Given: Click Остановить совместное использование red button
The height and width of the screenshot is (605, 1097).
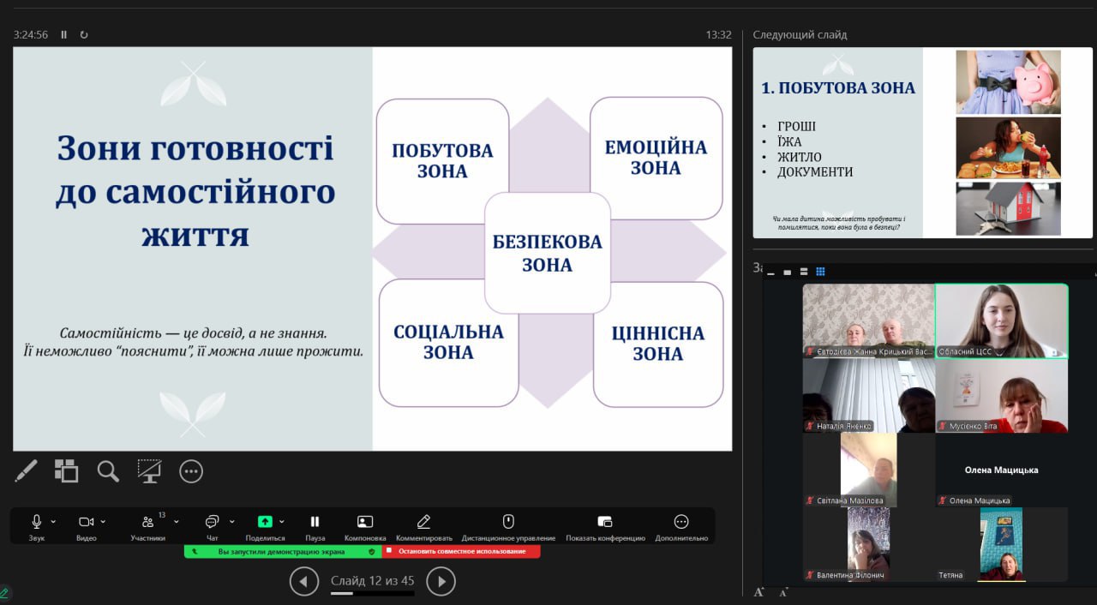Looking at the screenshot, I should [461, 551].
